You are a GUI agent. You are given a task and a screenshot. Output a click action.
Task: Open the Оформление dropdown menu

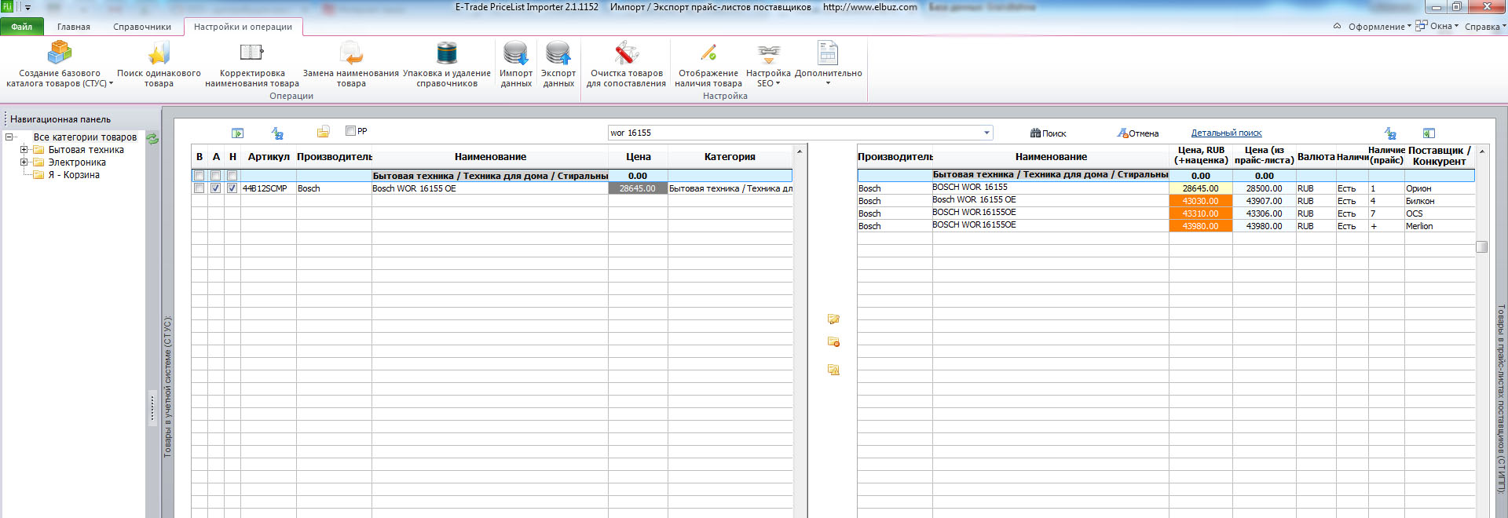(x=1379, y=27)
